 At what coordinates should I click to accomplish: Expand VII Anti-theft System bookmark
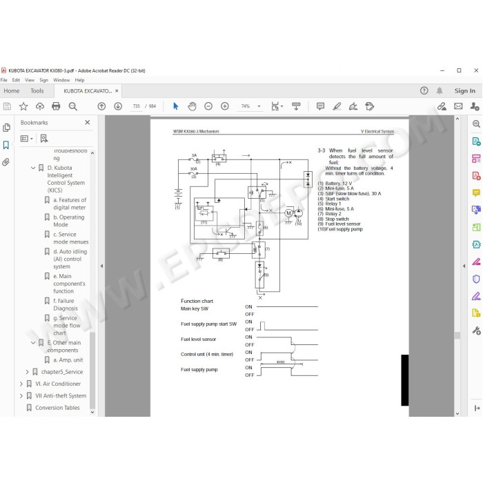21,396
